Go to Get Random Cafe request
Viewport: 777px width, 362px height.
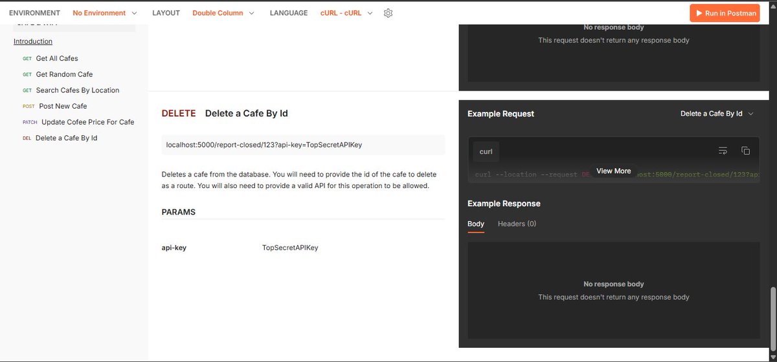(64, 74)
